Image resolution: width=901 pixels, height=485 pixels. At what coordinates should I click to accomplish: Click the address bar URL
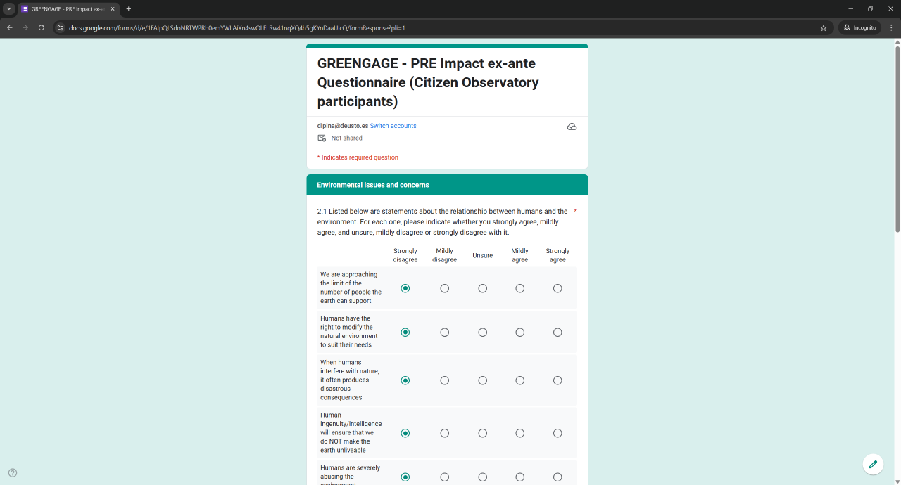237,28
